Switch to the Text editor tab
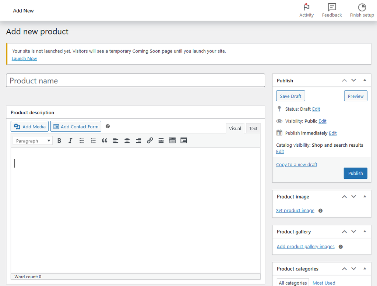 click(253, 128)
